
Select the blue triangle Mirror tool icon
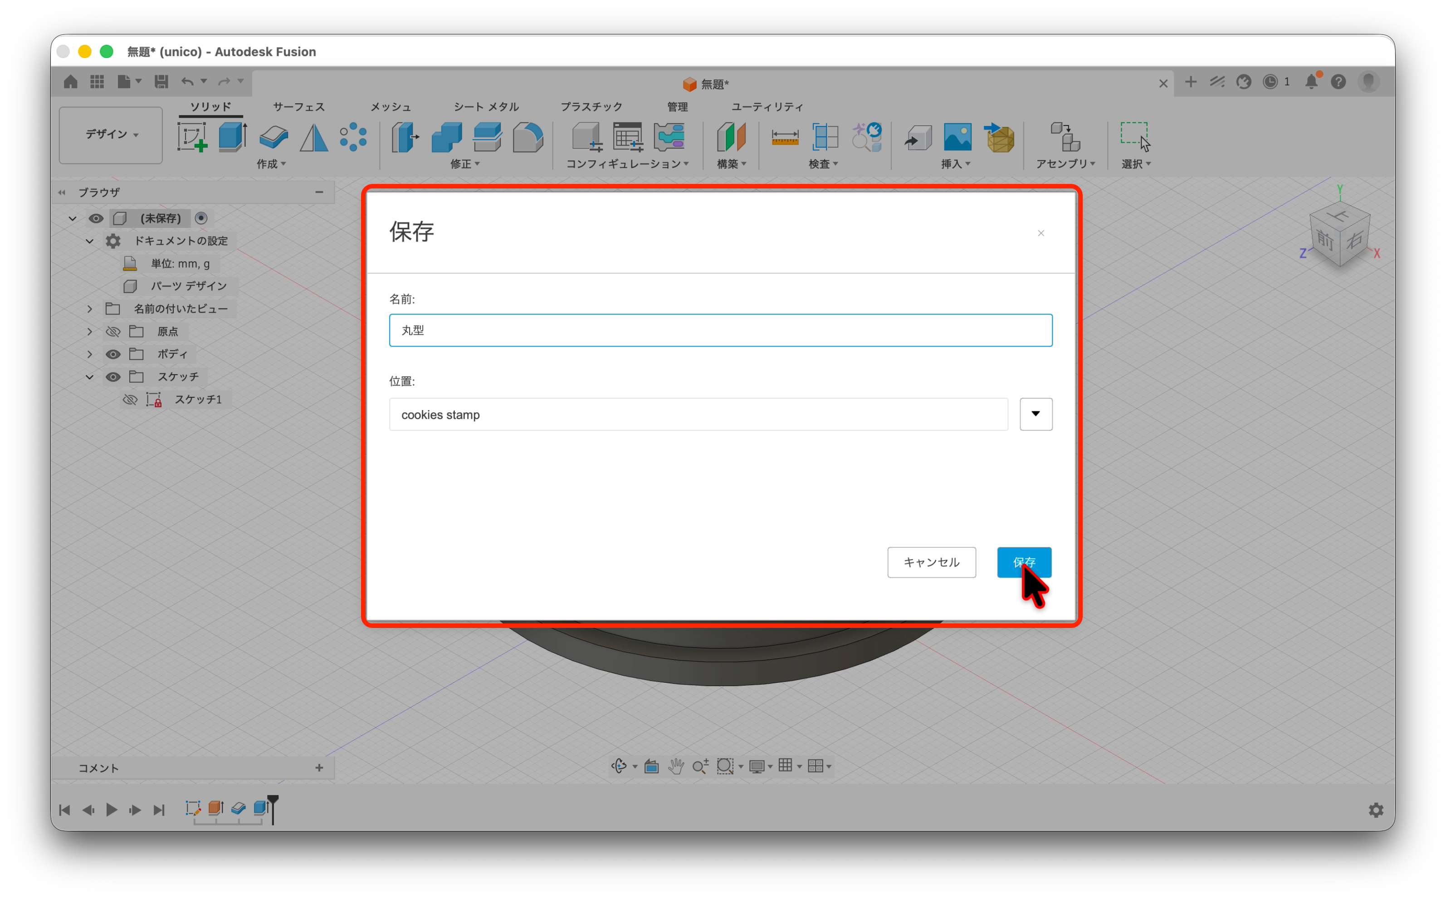coord(314,137)
